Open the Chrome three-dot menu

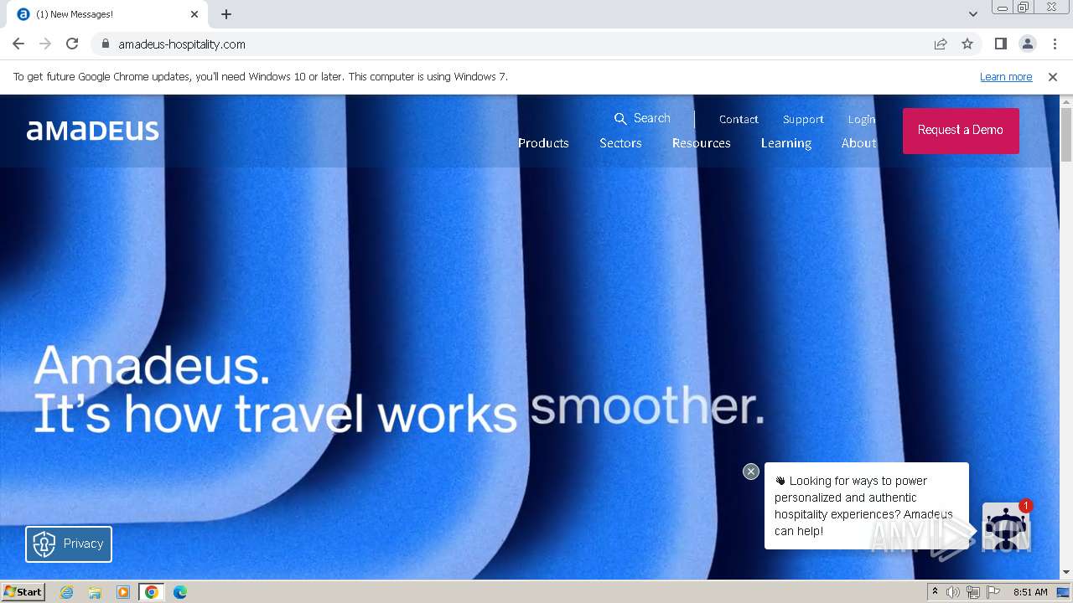[1055, 44]
